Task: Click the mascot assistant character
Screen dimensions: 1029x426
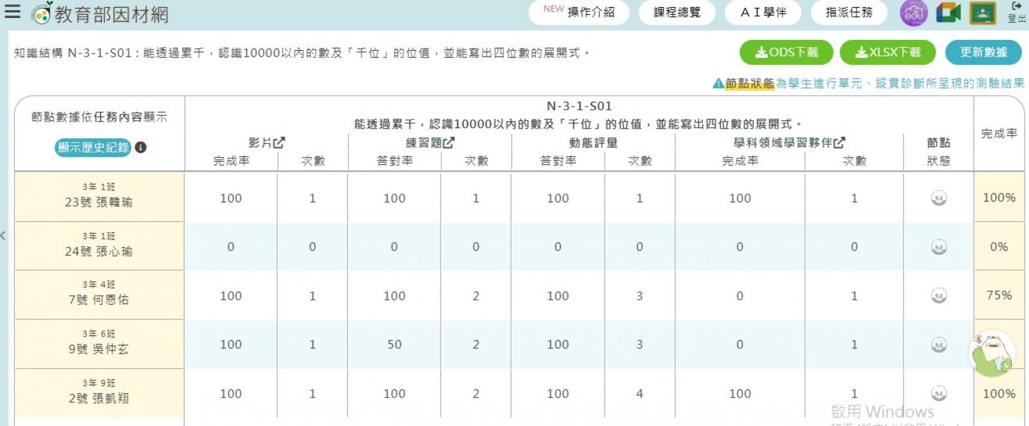Action: pyautogui.click(x=991, y=354)
